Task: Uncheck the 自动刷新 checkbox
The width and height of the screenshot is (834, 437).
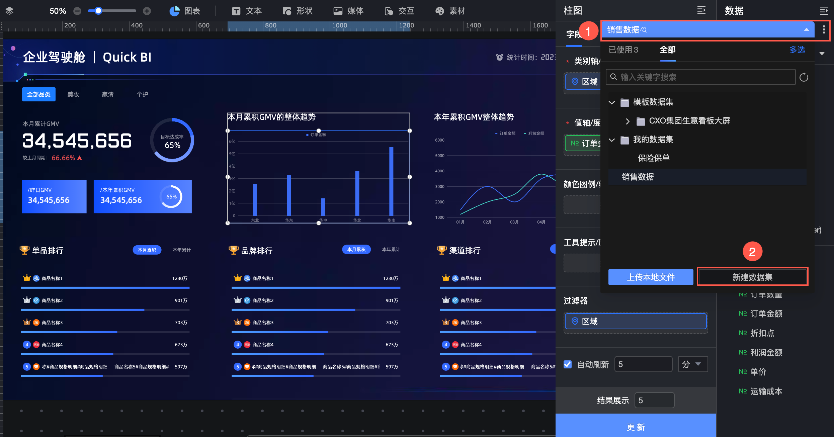Action: pos(568,364)
